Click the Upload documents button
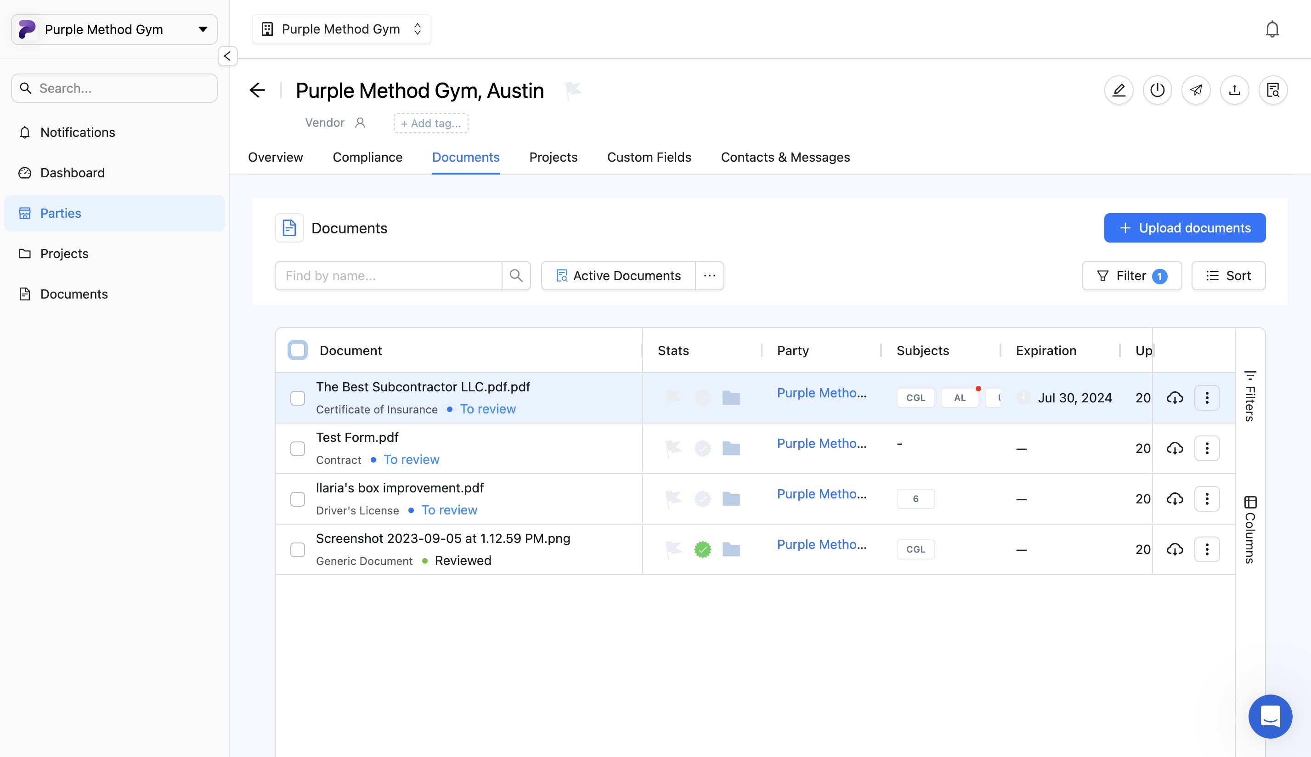This screenshot has height=757, width=1311. pyautogui.click(x=1184, y=228)
